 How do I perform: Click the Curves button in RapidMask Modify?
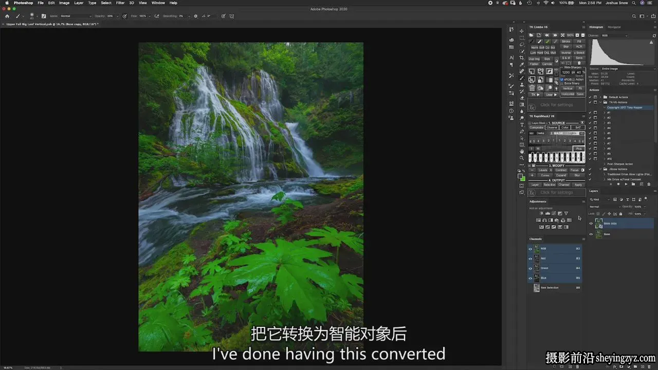[545, 175]
